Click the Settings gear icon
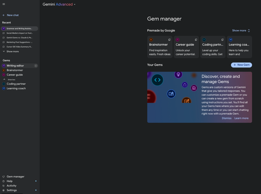 coord(4,190)
